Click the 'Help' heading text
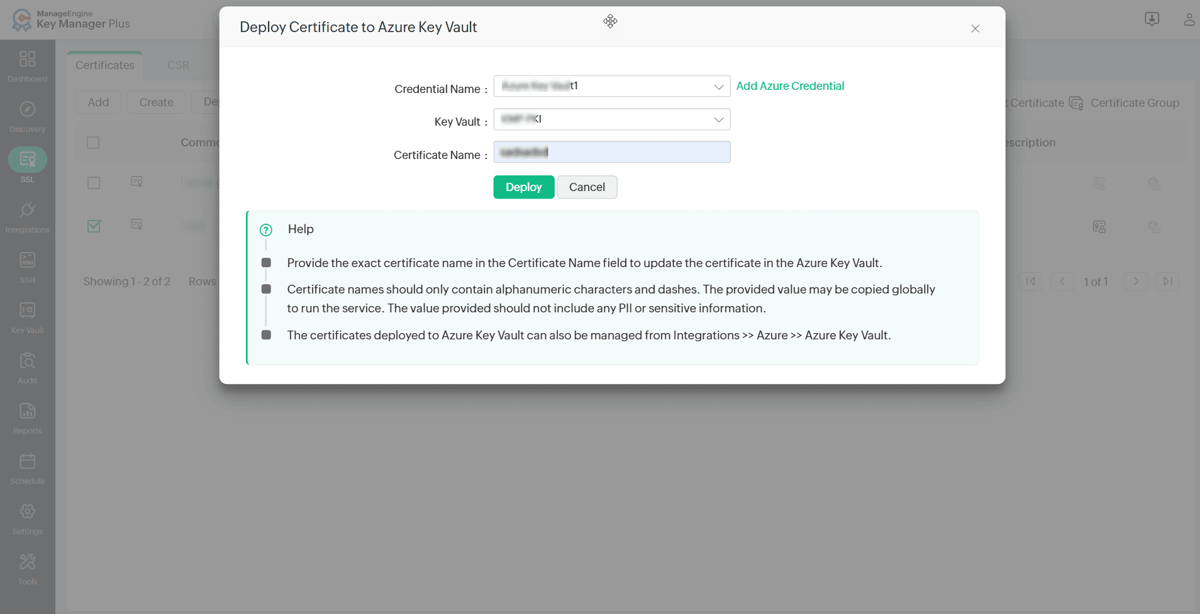This screenshot has height=614, width=1200. (x=301, y=229)
